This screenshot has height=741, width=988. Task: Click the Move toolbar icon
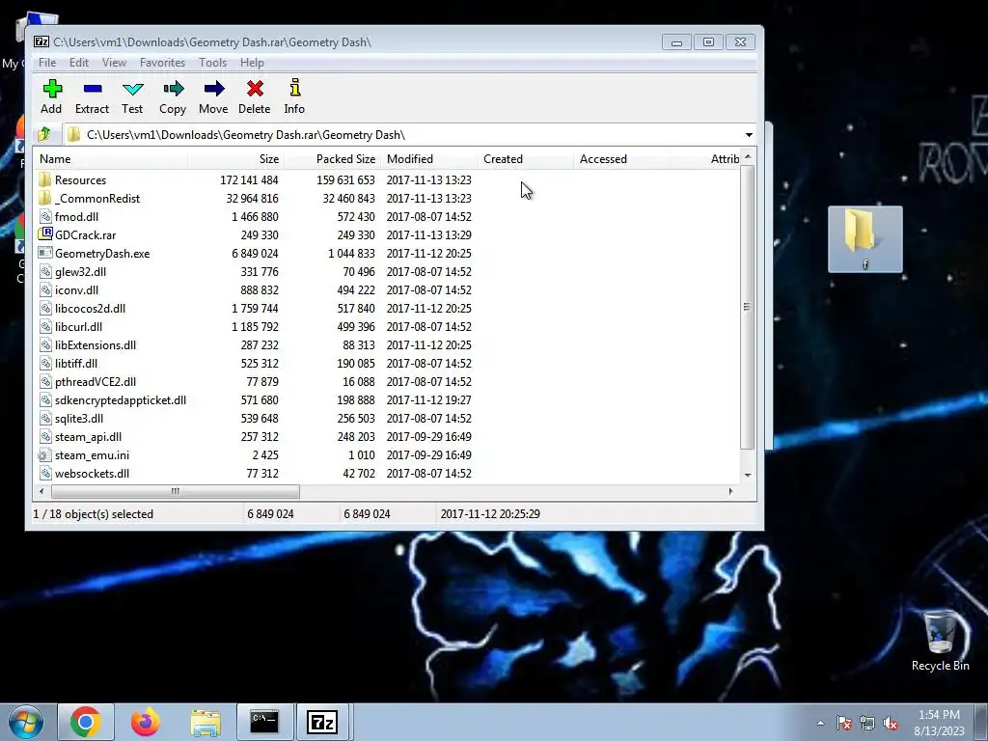point(214,88)
